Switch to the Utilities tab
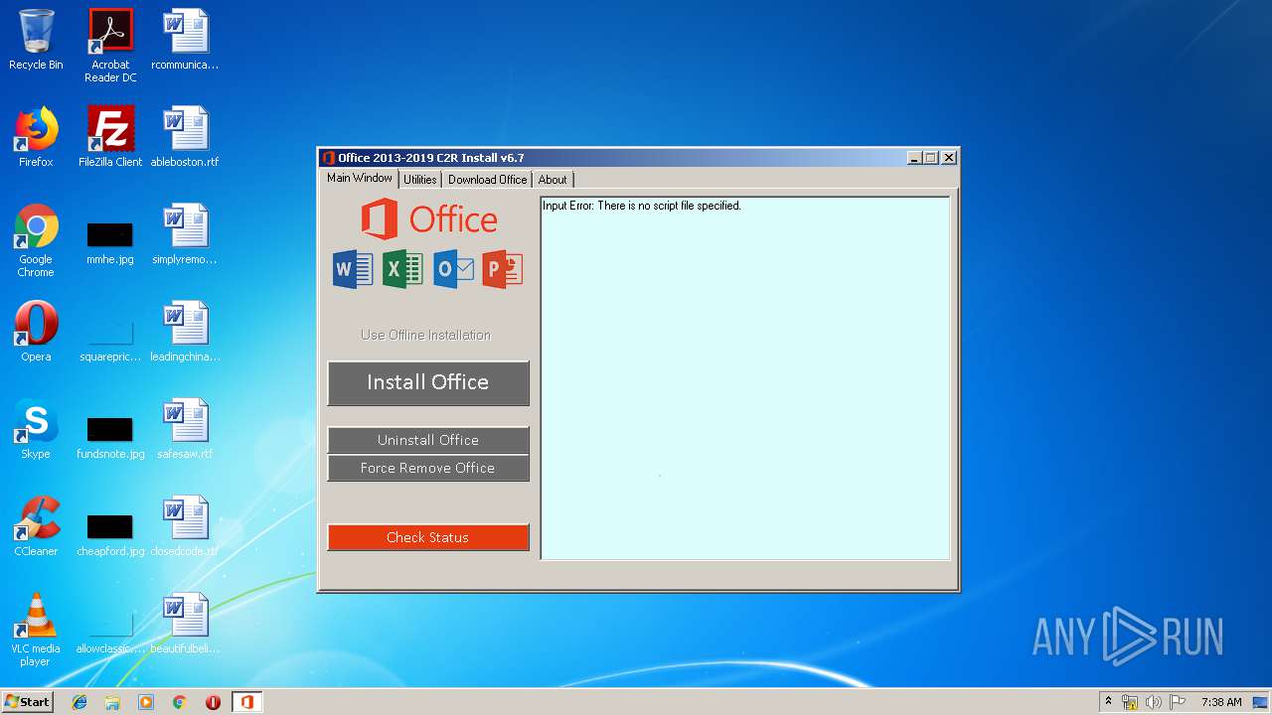Viewport: 1272px width, 715px height. [x=419, y=180]
